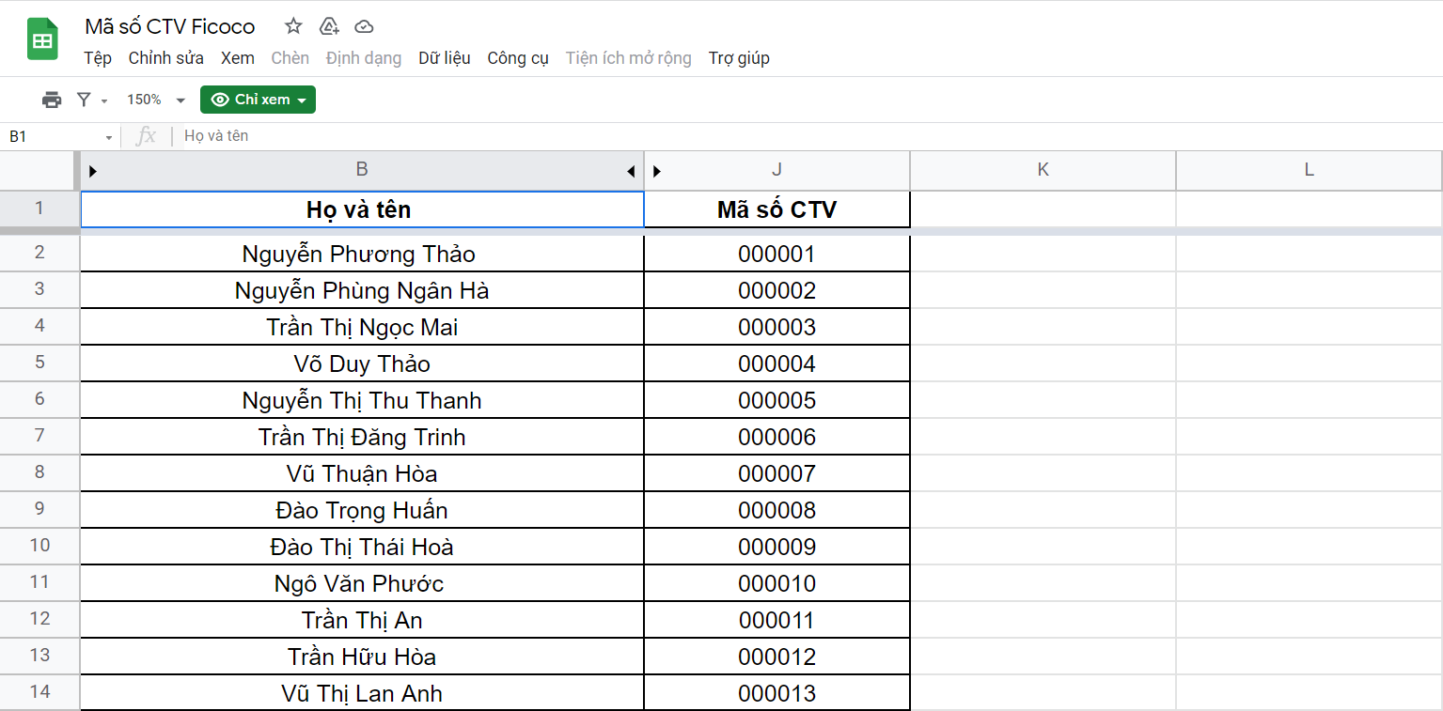Open the Dữ liệu menu

(445, 58)
